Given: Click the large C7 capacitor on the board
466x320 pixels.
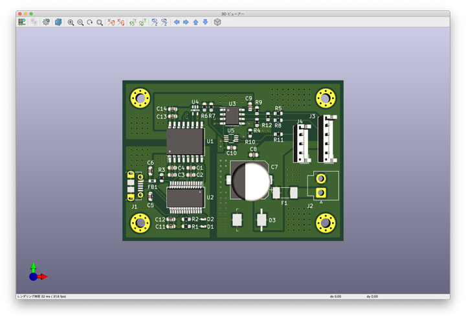Looking at the screenshot, I should 250,181.
